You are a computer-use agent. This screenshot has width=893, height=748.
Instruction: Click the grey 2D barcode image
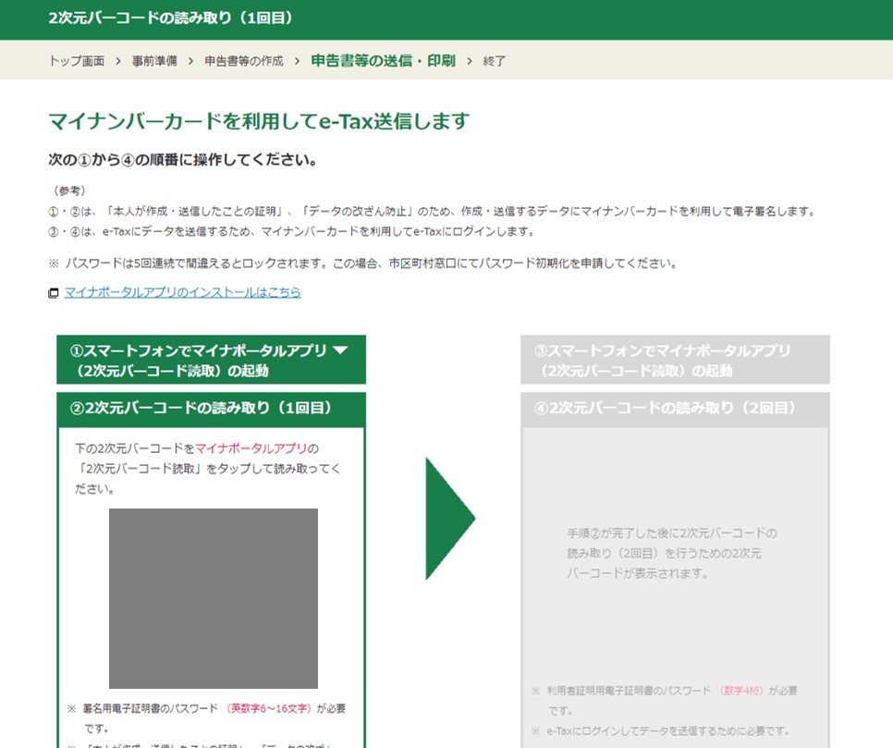tap(214, 598)
